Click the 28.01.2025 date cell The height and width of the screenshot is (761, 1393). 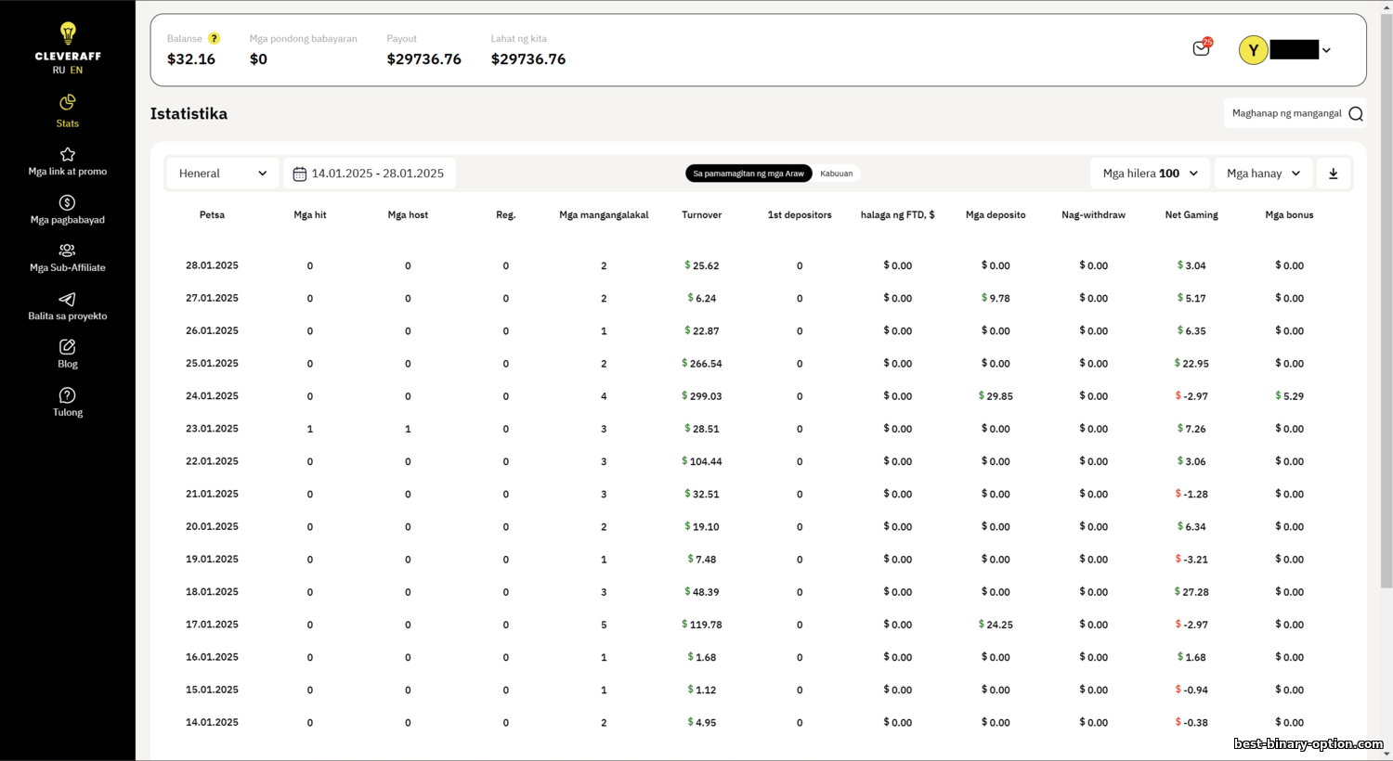pyautogui.click(x=212, y=265)
